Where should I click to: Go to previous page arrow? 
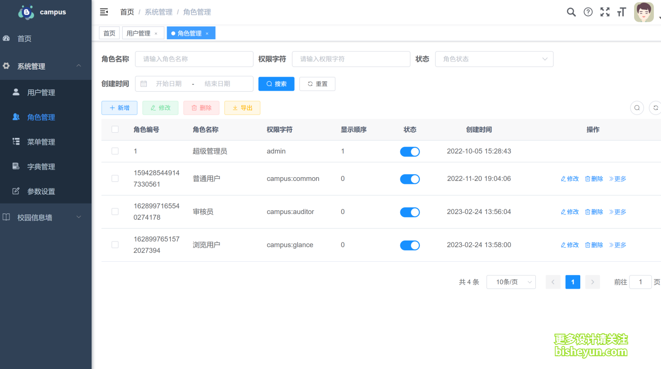[x=553, y=282]
